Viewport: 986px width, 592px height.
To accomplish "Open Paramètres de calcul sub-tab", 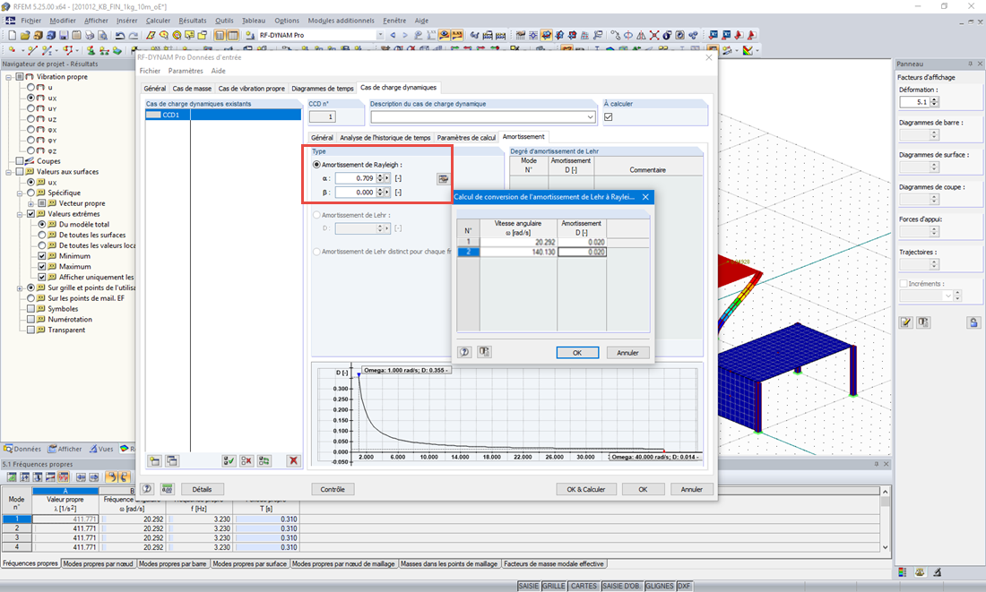I will (467, 138).
